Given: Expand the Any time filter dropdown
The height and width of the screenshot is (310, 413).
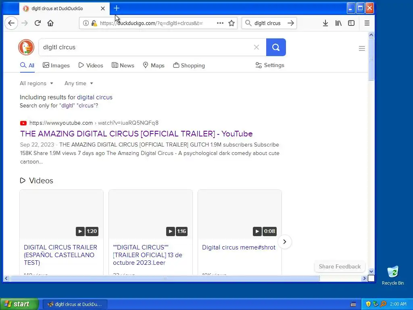Looking at the screenshot, I should (x=79, y=83).
